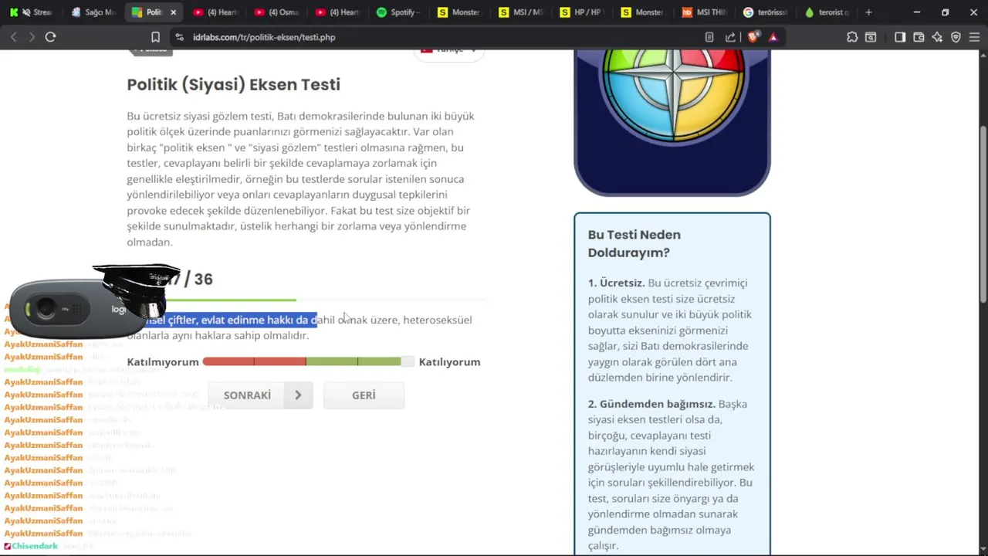Screen dimensions: 988x556
Task: Open site information icon beside the URL
Action: tap(179, 37)
